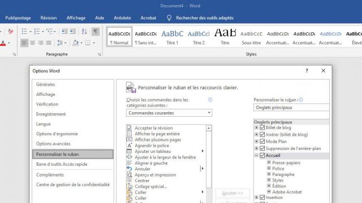The height and width of the screenshot is (203, 362).
Task: Apply the Sous-titre style
Action: 251,37
